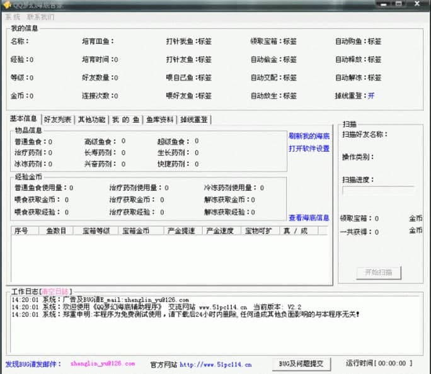Image resolution: width=431 pixels, height=374 pixels.
Task: Click the BUG及问题提交 button
Action: pos(301,363)
